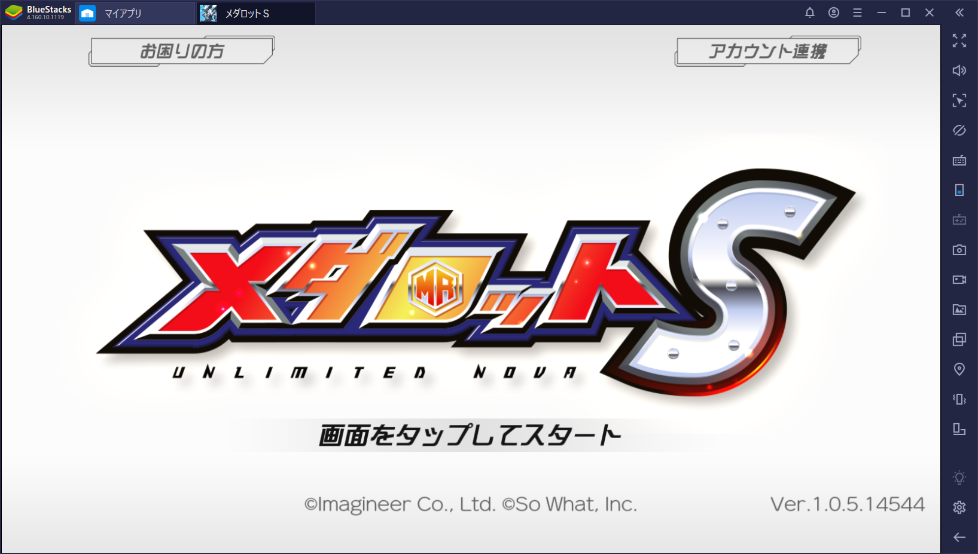Take a screenshot with camera icon
This screenshot has width=978, height=554.
click(959, 250)
